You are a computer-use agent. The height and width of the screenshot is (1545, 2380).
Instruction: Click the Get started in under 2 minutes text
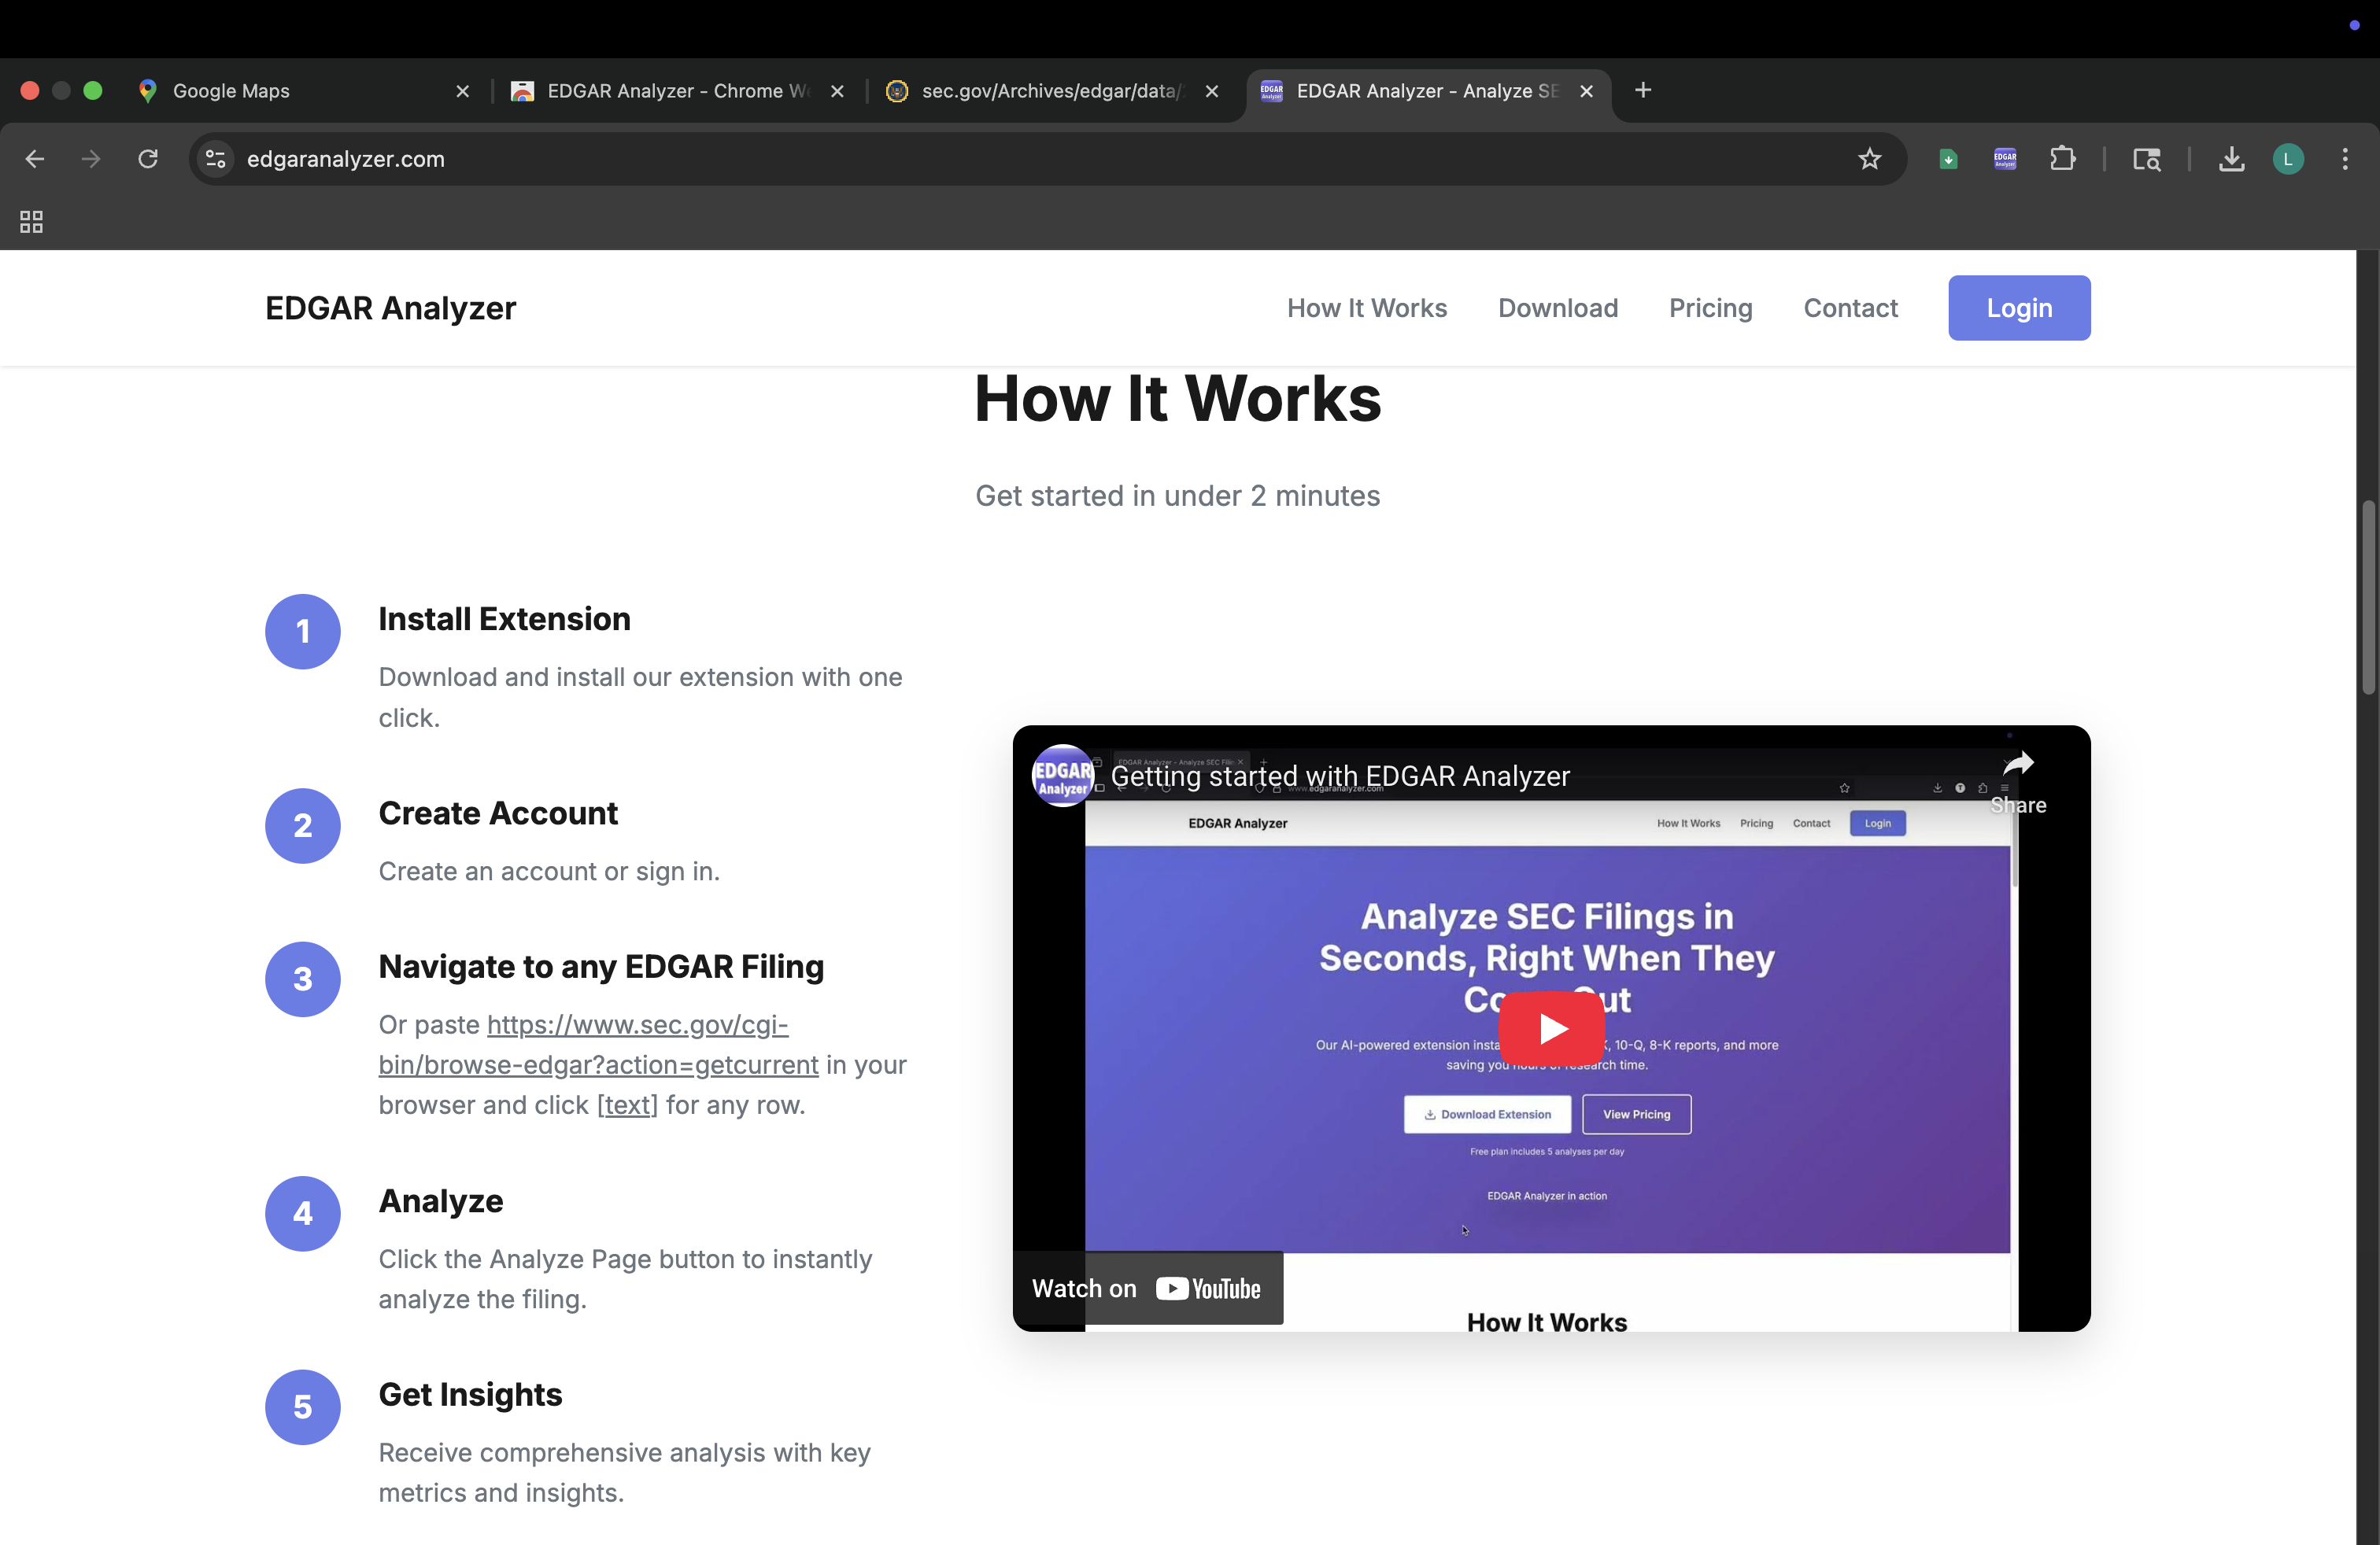1177,496
